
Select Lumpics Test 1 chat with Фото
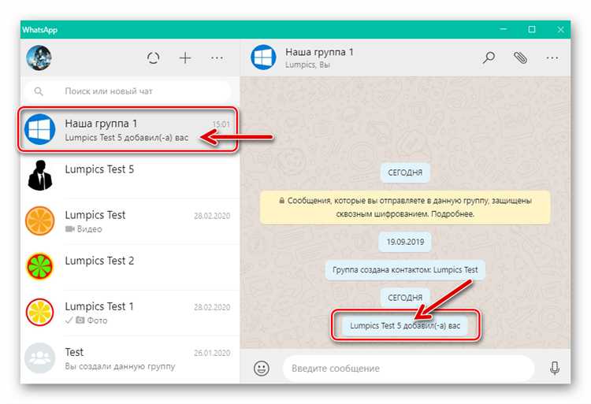pos(130,313)
